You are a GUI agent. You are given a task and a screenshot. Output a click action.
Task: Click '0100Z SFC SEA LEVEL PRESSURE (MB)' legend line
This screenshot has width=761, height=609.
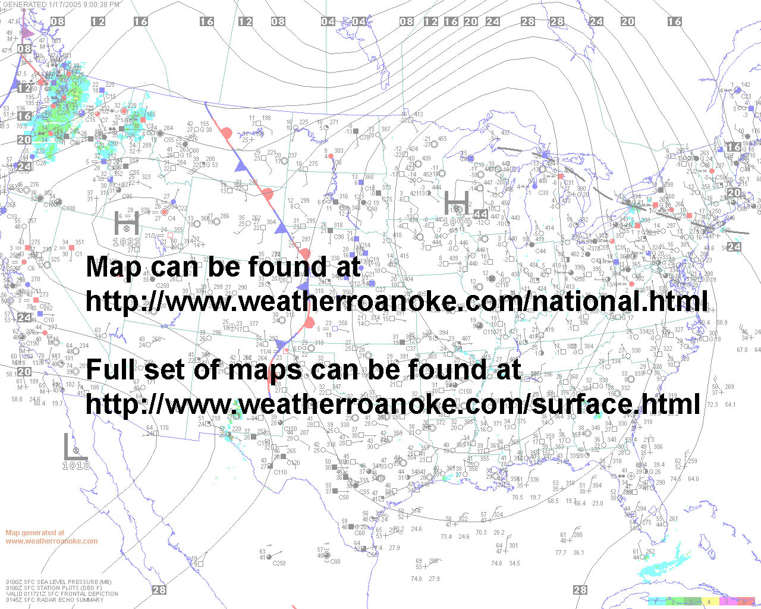tap(59, 582)
